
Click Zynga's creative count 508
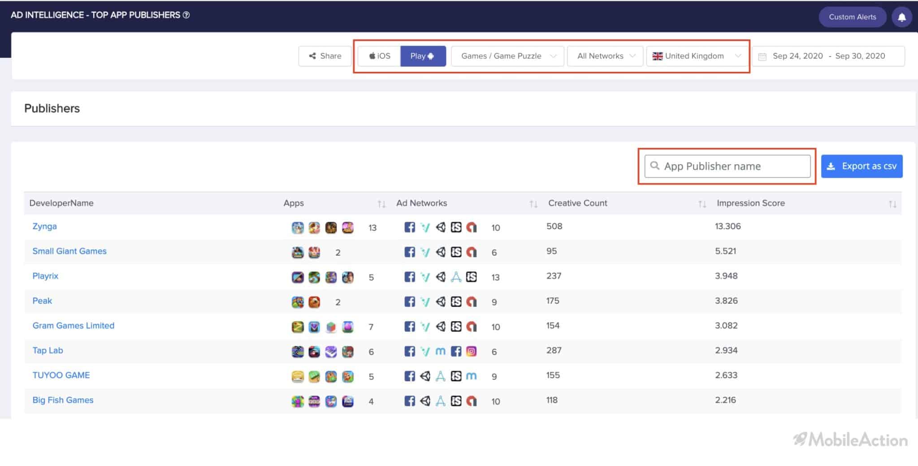pos(554,226)
